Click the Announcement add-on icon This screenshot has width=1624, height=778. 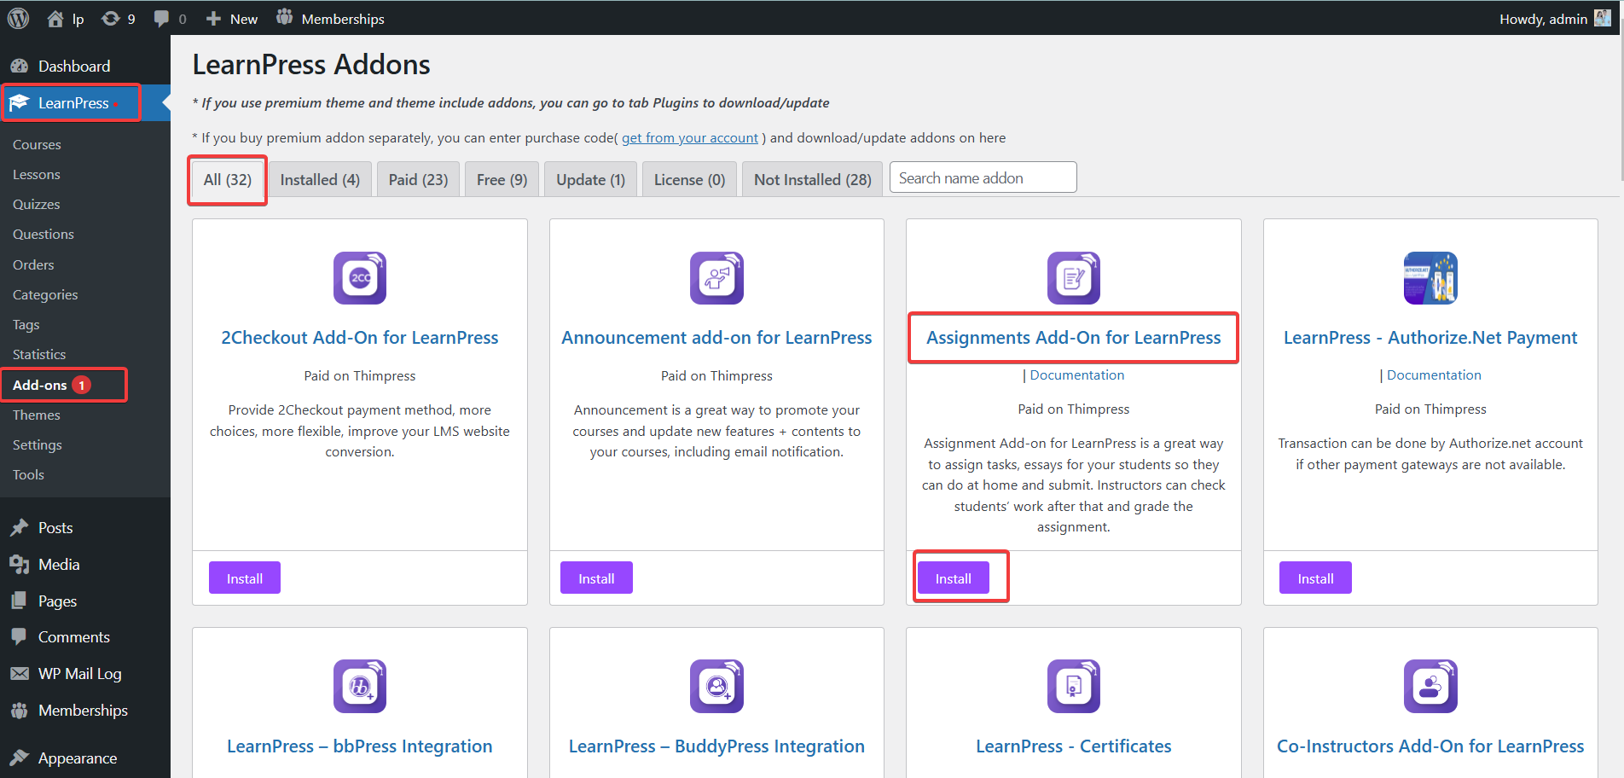pos(716,278)
